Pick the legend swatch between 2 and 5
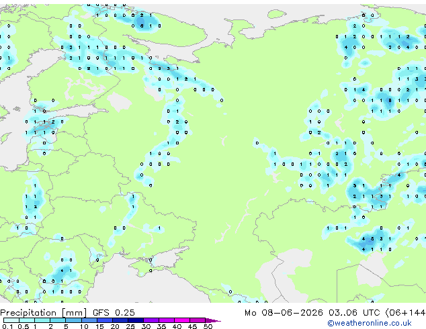This screenshot has width=426, height=329. point(58,320)
